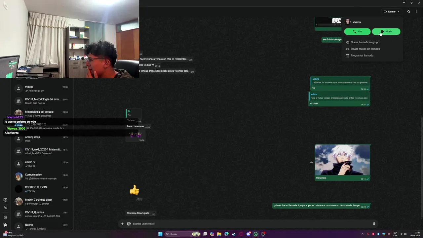Viewport: 423px width, 238px height.
Task: Click the Ok estoy desocupada message
Action: pyautogui.click(x=140, y=214)
